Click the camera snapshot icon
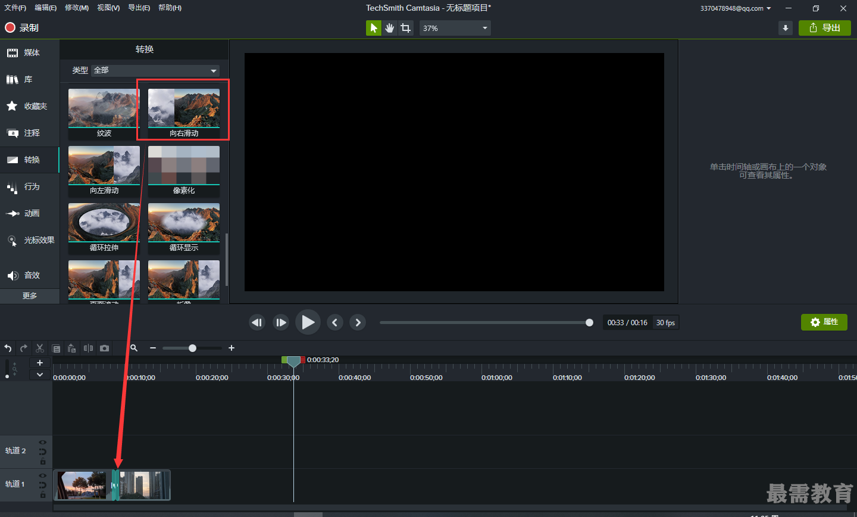This screenshot has height=517, width=857. tap(105, 348)
